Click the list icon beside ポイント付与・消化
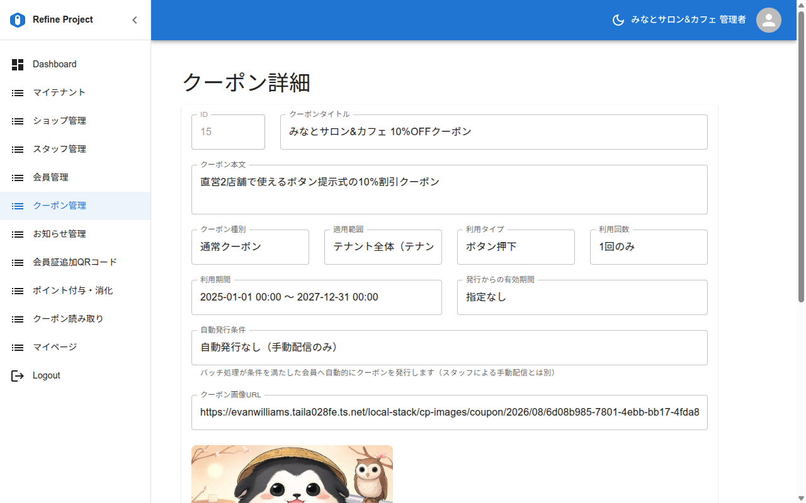This screenshot has height=503, width=806. tap(18, 290)
